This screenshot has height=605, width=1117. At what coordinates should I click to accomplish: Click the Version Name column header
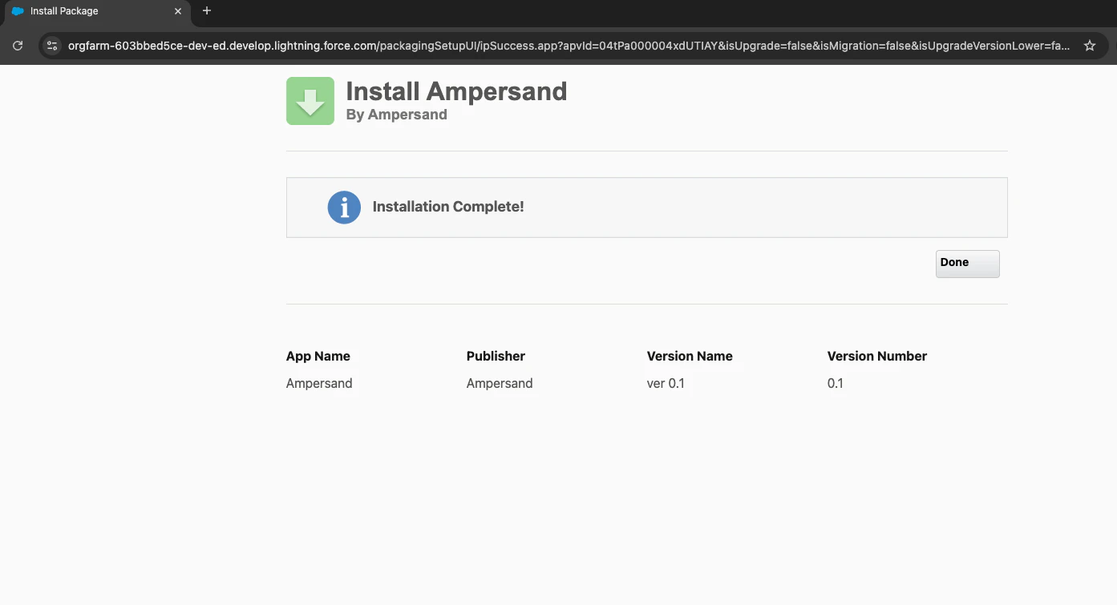point(690,357)
